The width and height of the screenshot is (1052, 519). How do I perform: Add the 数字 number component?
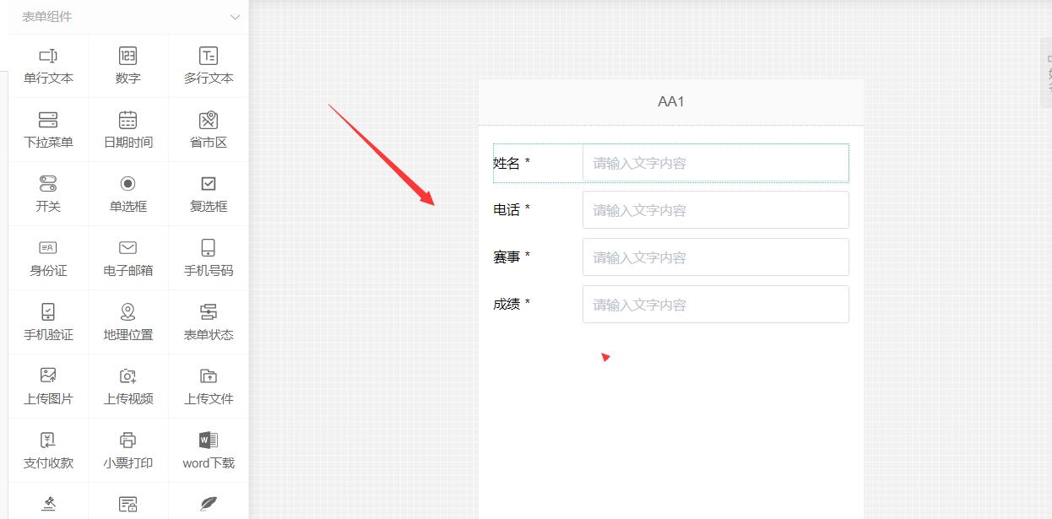[x=127, y=66]
